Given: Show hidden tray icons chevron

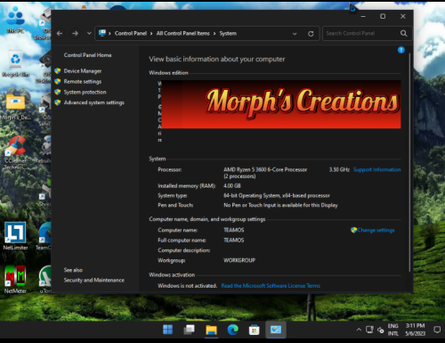Looking at the screenshot, I should [x=359, y=330].
